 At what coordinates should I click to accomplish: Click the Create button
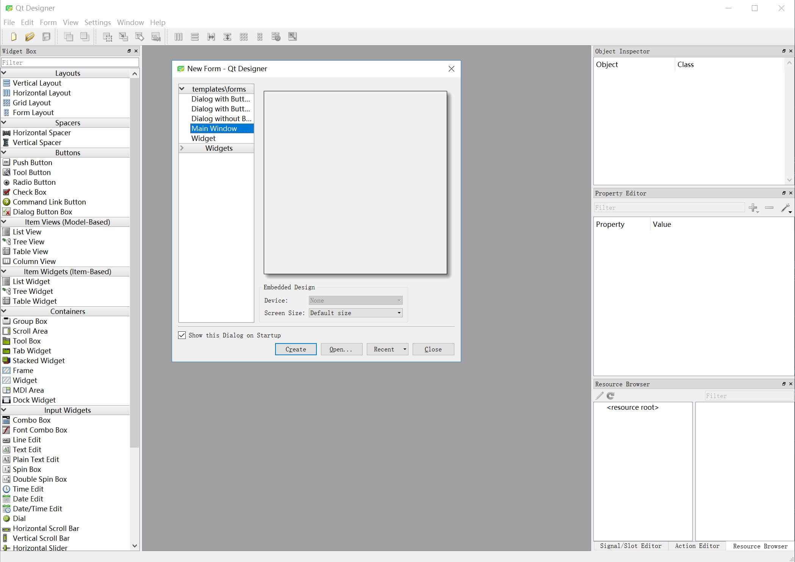click(x=296, y=349)
